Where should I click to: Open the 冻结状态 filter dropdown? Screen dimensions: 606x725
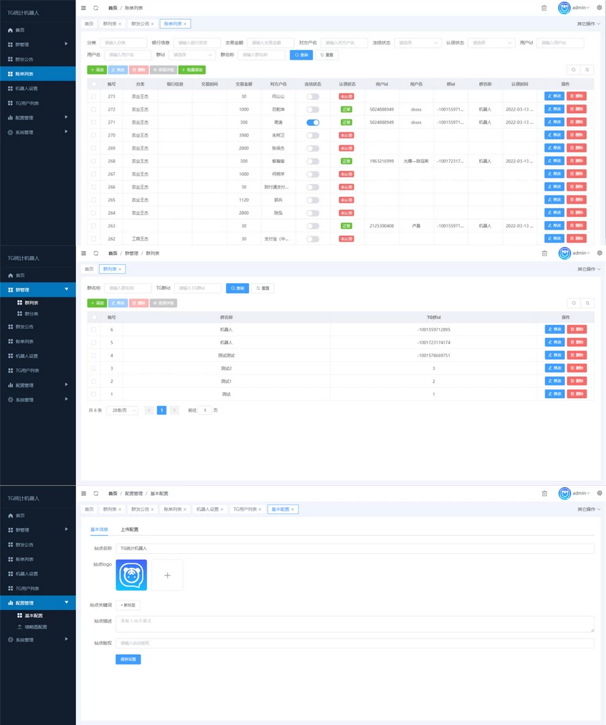(416, 42)
